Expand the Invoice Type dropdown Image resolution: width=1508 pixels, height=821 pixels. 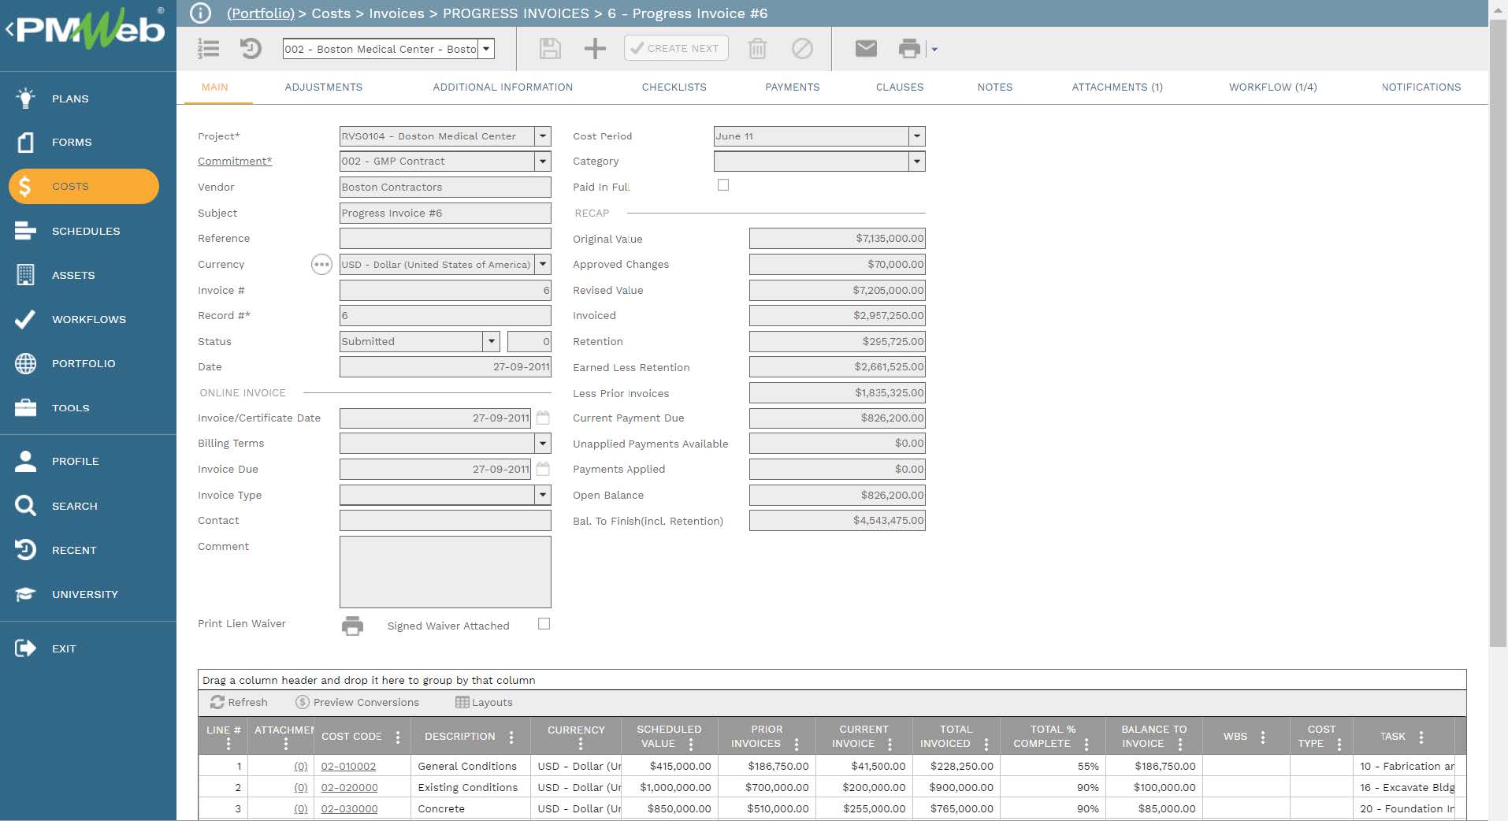tap(543, 495)
